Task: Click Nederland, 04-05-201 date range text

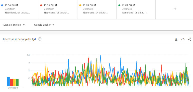Action: tap(95, 13)
